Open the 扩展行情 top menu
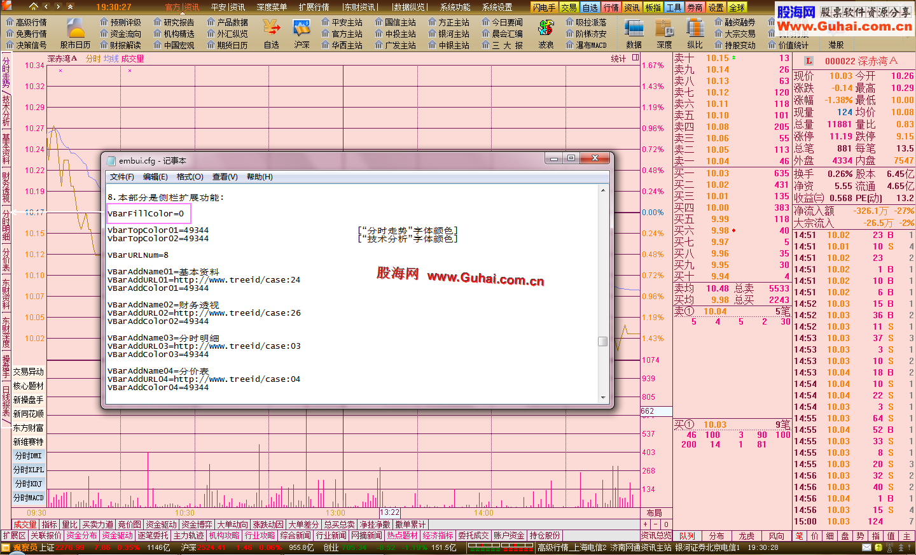The height and width of the screenshot is (555, 916). click(314, 7)
